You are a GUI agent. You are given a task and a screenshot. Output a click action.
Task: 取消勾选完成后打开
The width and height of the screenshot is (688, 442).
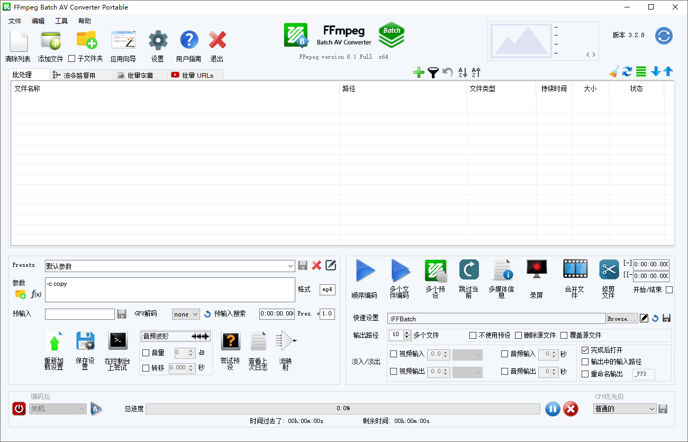(x=584, y=349)
